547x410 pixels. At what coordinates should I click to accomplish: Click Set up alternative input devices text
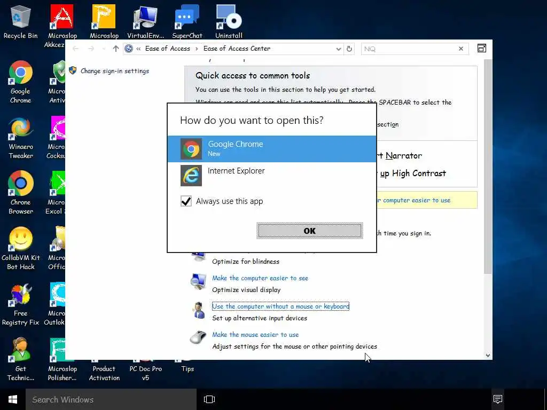click(260, 318)
